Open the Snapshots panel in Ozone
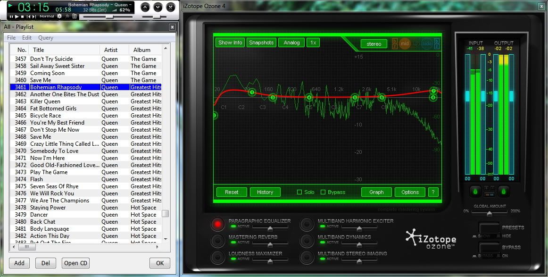548x277 pixels. [261, 42]
